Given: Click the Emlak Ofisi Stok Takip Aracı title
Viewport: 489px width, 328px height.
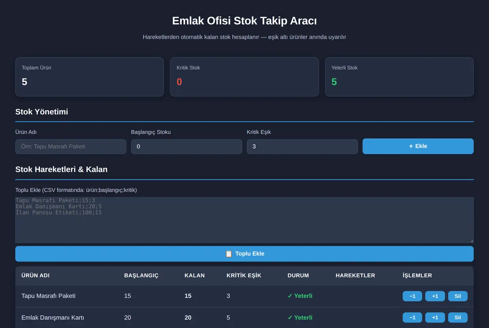Looking at the screenshot, I should pyautogui.click(x=244, y=21).
